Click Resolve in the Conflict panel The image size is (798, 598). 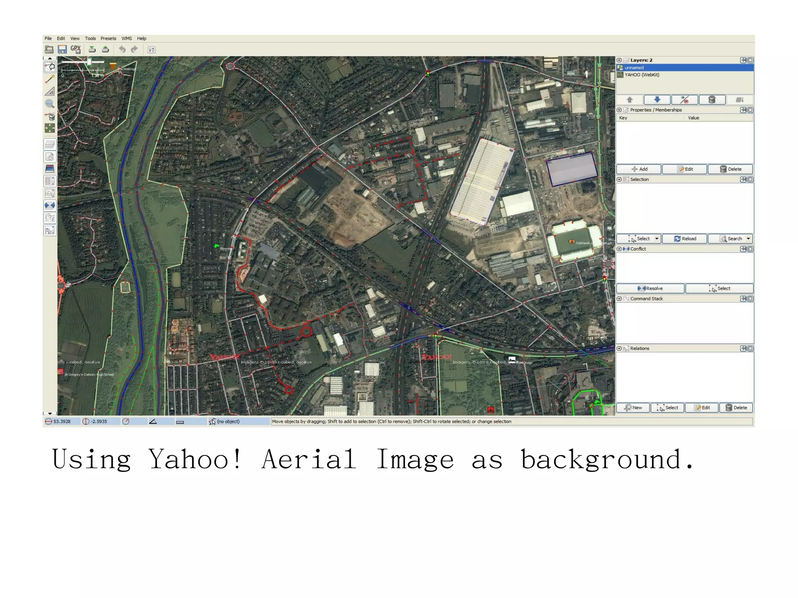pyautogui.click(x=650, y=289)
